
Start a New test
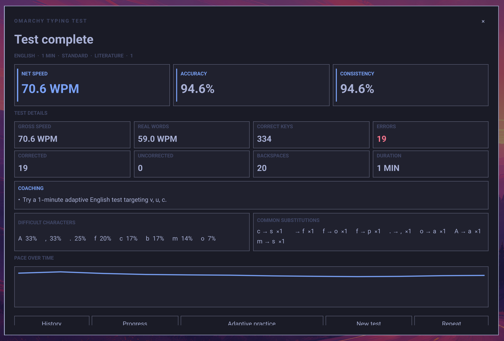point(369,321)
